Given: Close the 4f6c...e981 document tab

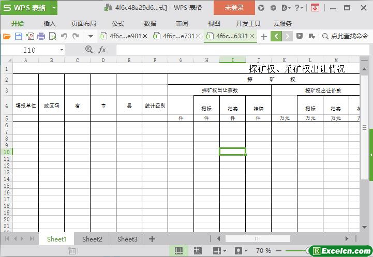Looking at the screenshot, I should 145,36.
